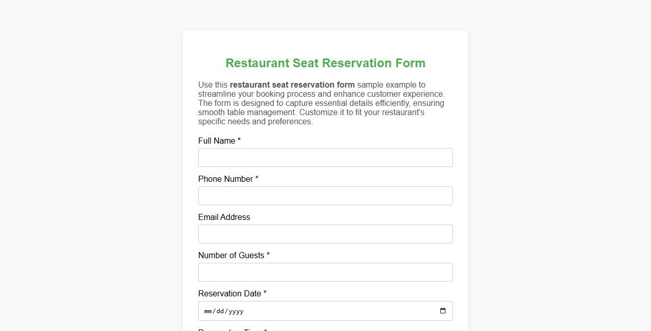Click the asterisk next to Reservation Date
The width and height of the screenshot is (651, 331).
(264, 293)
